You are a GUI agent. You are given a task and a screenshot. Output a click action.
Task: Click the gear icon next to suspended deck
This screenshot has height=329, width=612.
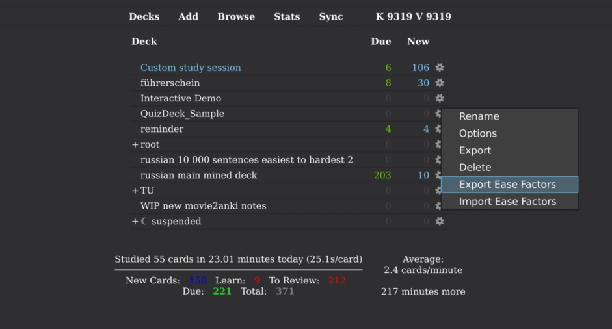440,222
